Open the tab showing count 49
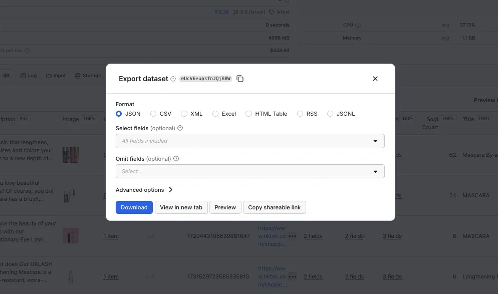This screenshot has width=498, height=294. (7, 76)
